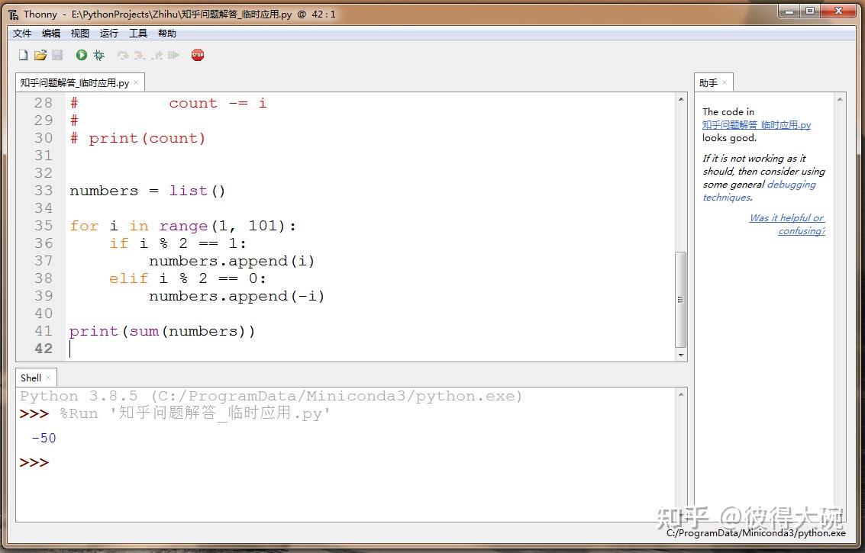Click the Step into debug icon

[138, 54]
